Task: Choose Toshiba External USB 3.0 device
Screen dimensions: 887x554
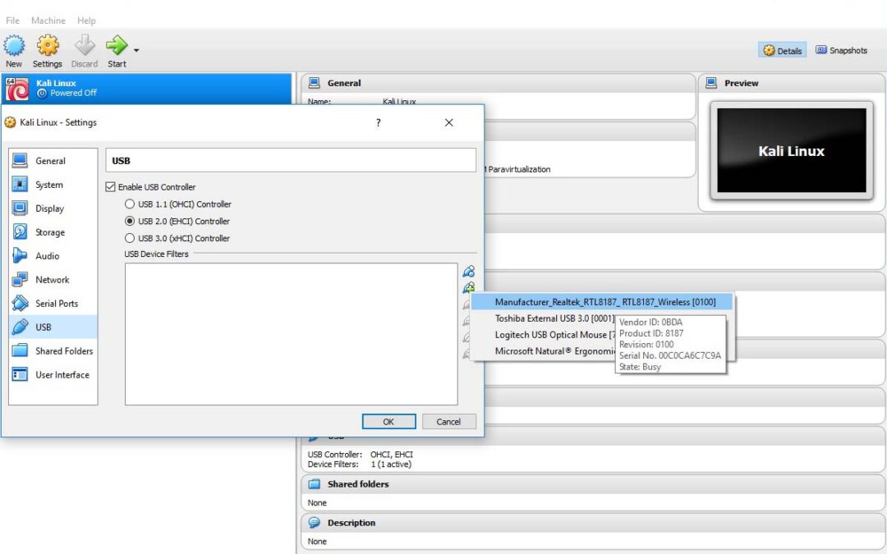Action: coord(554,318)
